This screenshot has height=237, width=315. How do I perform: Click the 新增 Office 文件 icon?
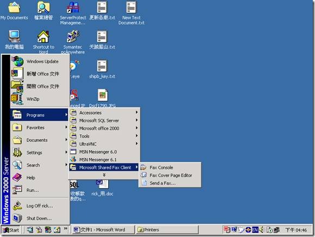(x=17, y=74)
